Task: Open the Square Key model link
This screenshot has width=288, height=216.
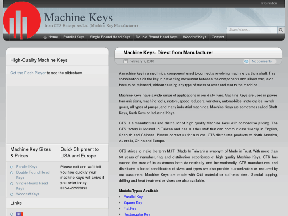Action: [x=133, y=203]
